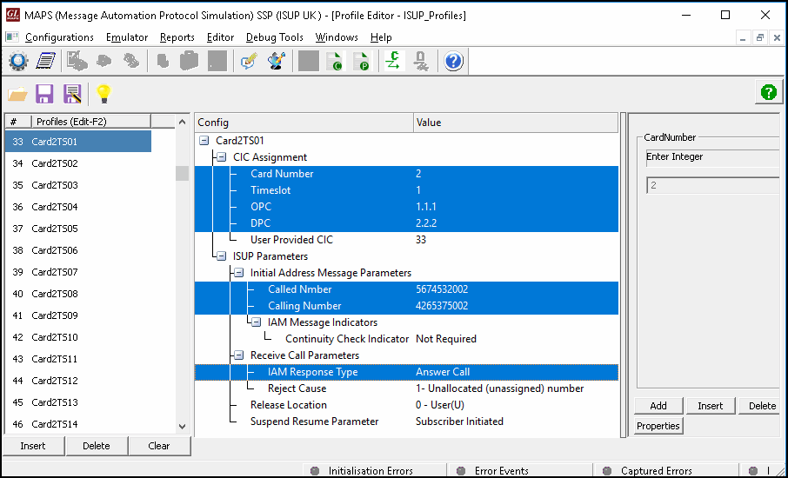Screen dimensions: 788x478
Task: Click the document icon with green P
Action: [x=362, y=61]
